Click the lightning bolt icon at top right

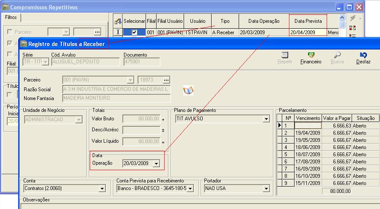coord(352,19)
